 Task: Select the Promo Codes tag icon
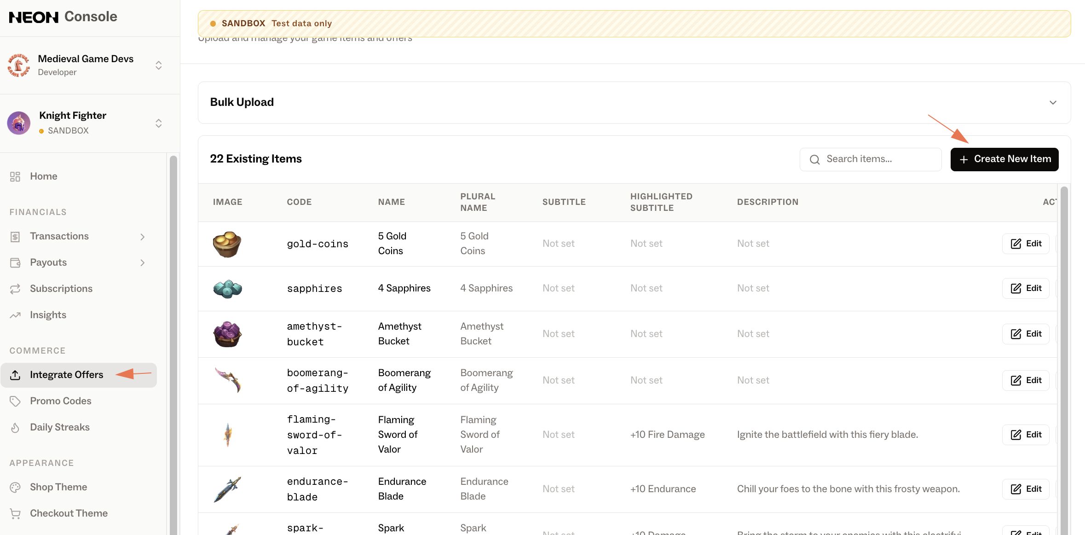[15, 401]
